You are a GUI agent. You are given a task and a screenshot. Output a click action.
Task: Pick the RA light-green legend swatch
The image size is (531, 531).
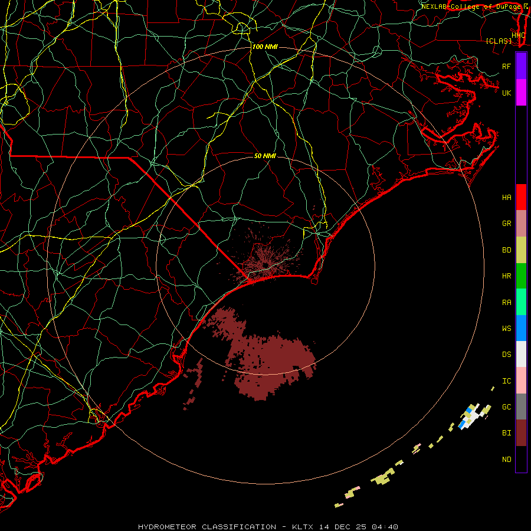coord(521,302)
